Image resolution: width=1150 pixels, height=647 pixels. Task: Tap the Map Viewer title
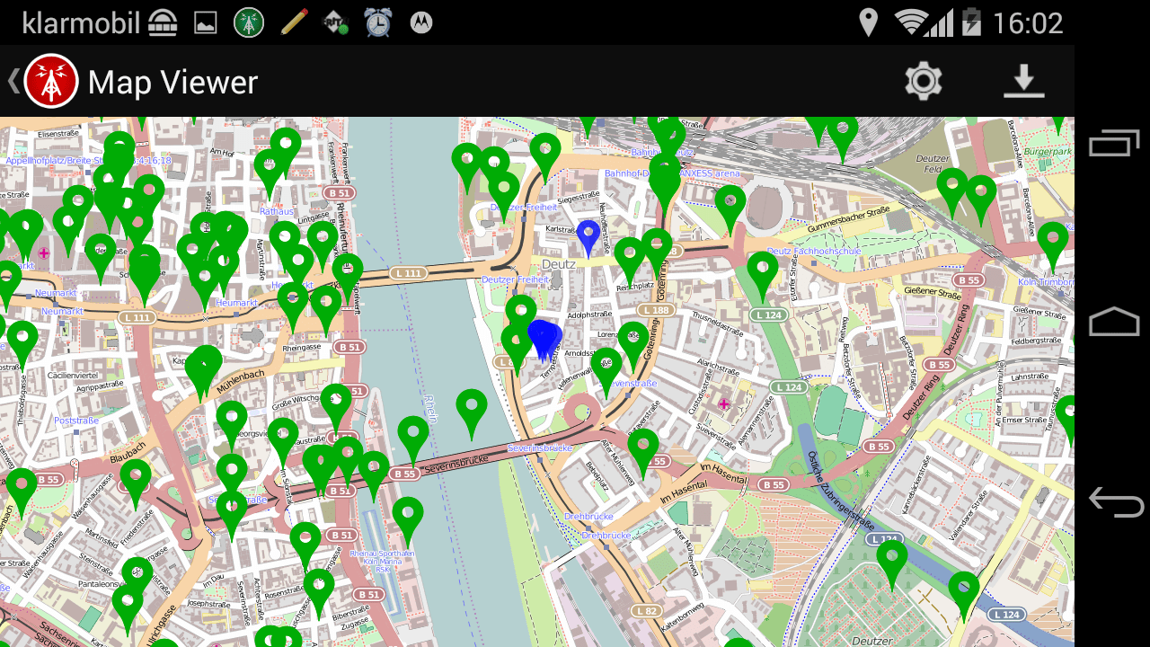172,82
